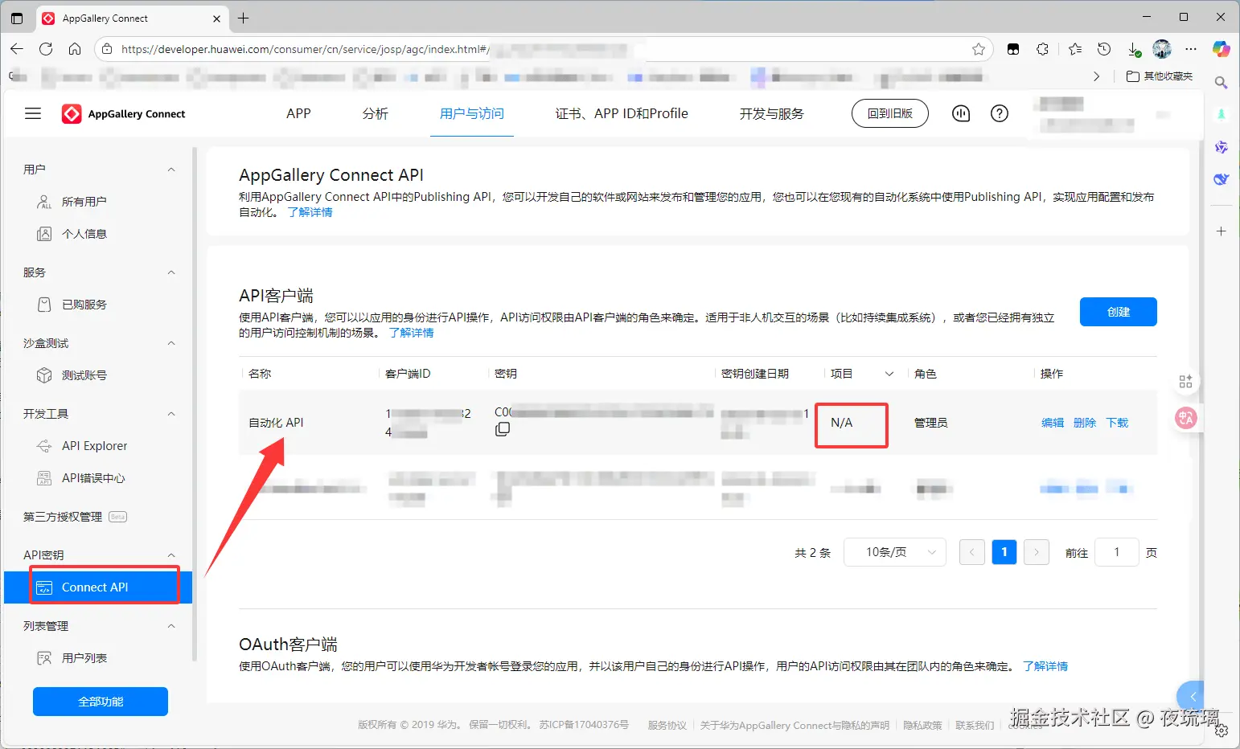
Task: Collapse the 沙盒测试 sidebar section
Action: [x=170, y=343]
